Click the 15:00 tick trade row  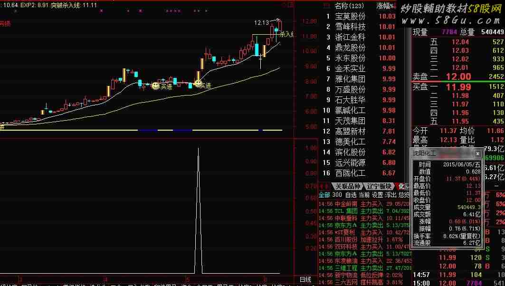coord(458,283)
